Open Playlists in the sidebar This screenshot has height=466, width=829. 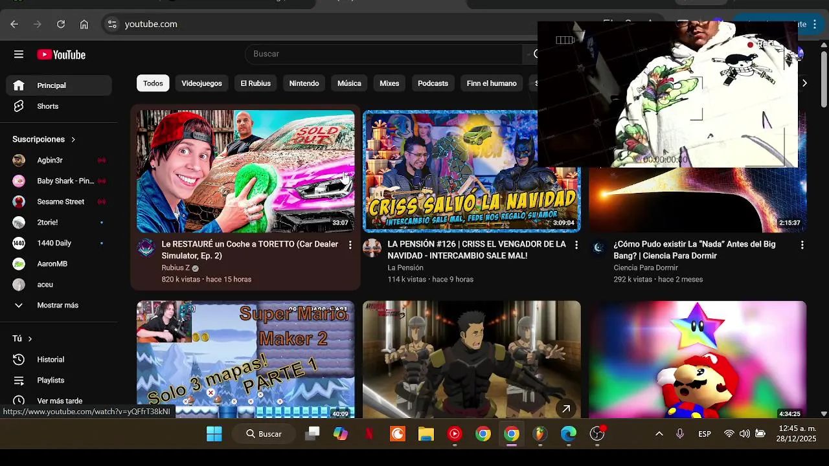59,380
